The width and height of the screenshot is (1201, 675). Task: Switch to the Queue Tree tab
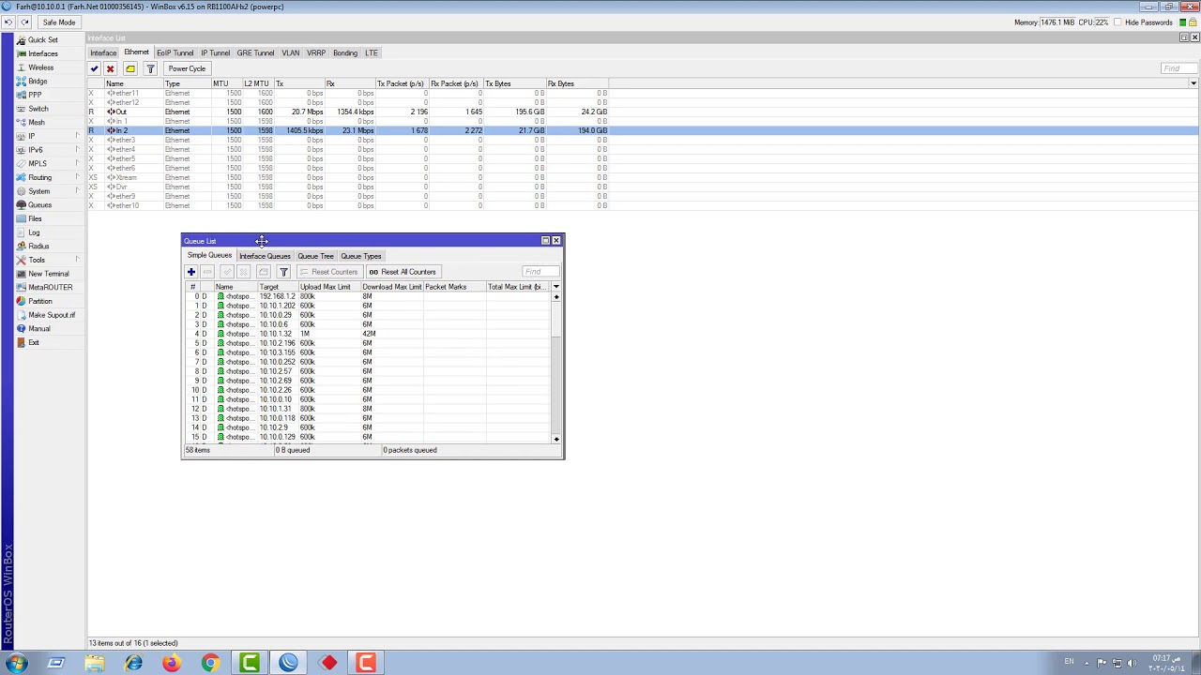(x=315, y=256)
